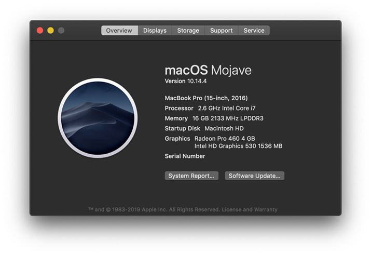
Task: Click the Software Update button
Action: click(254, 176)
